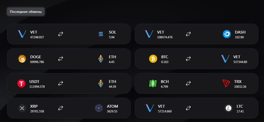Click the orange Bitcoin BTC icon
264x122 pixels.
pyautogui.click(x=153, y=59)
